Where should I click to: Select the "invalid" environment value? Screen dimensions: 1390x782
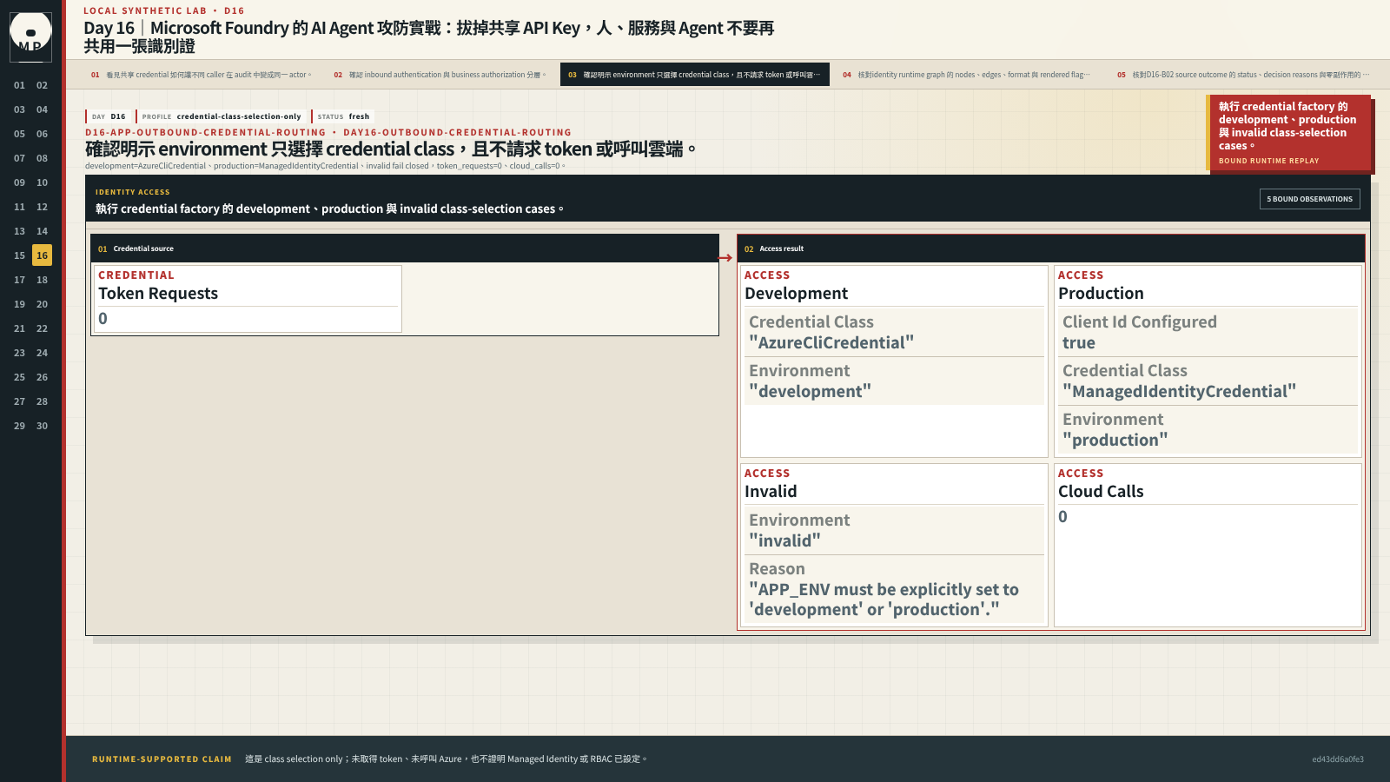(x=784, y=541)
